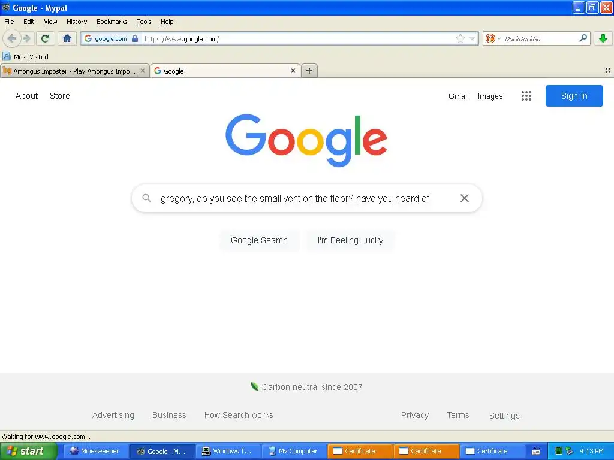
Task: Open the View menu
Action: [x=50, y=22]
